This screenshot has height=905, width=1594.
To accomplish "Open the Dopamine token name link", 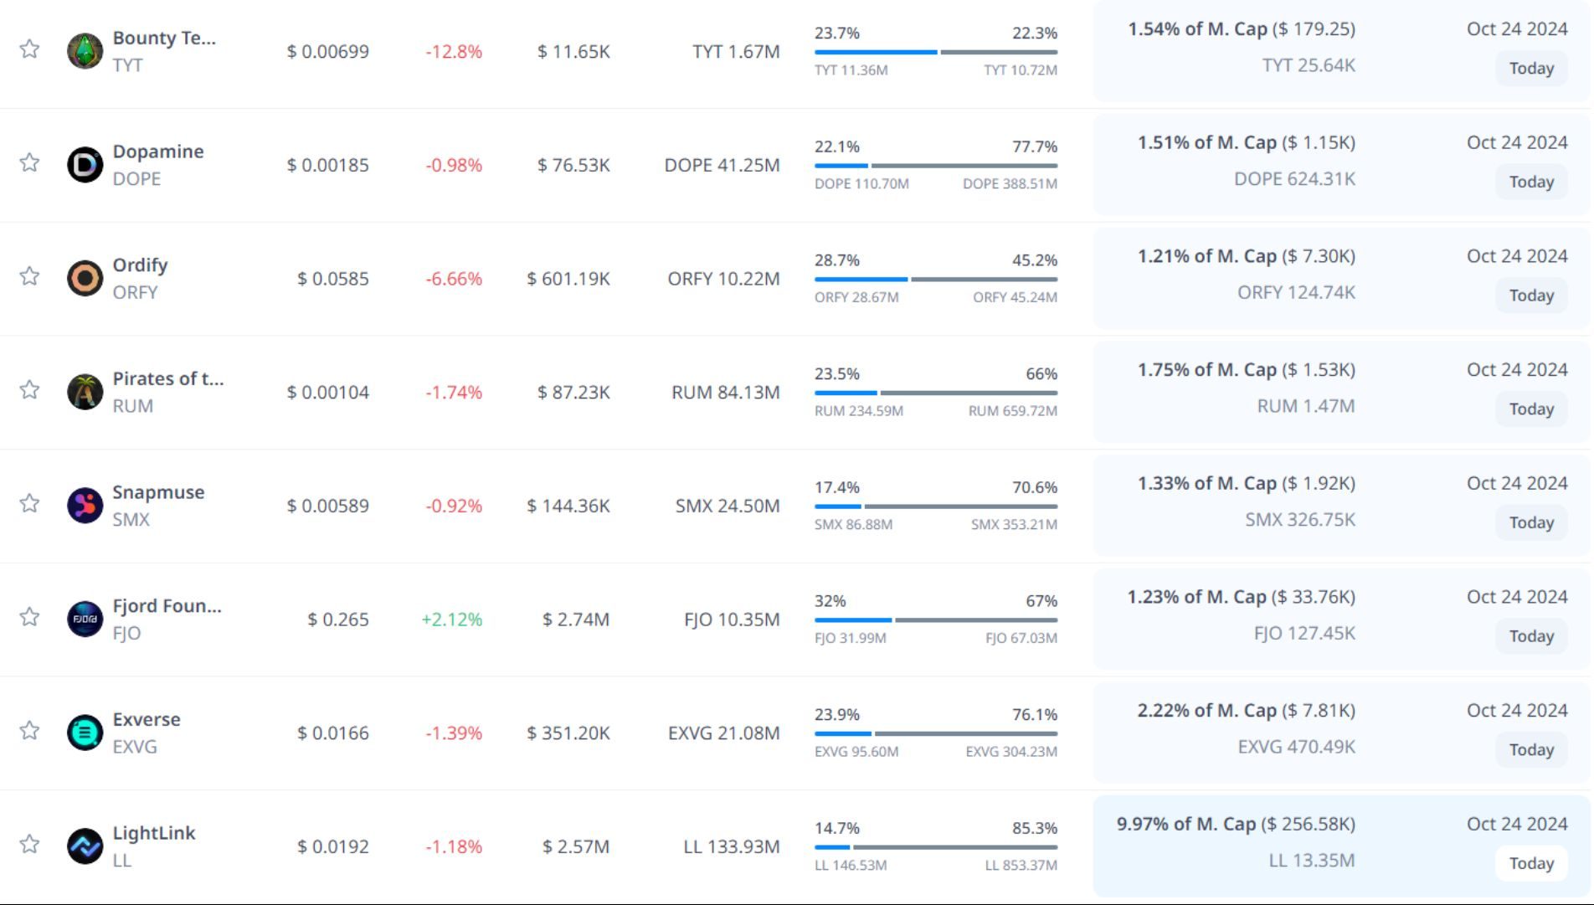I will click(158, 152).
